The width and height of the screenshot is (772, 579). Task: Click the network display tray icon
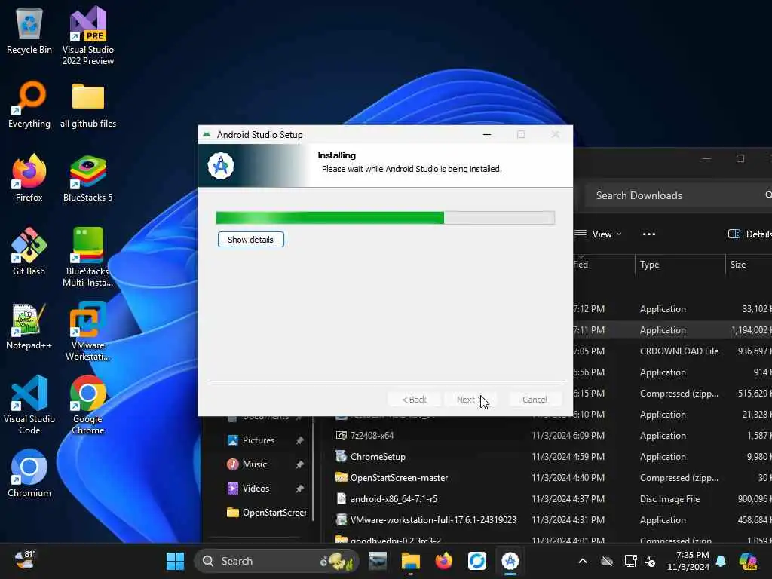(x=630, y=561)
